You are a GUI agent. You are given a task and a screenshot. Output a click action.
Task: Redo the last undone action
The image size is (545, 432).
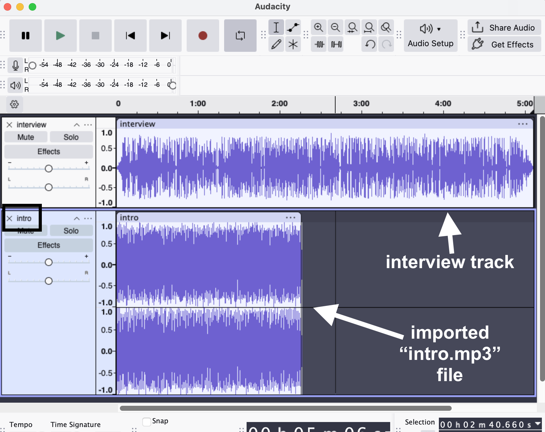(387, 44)
